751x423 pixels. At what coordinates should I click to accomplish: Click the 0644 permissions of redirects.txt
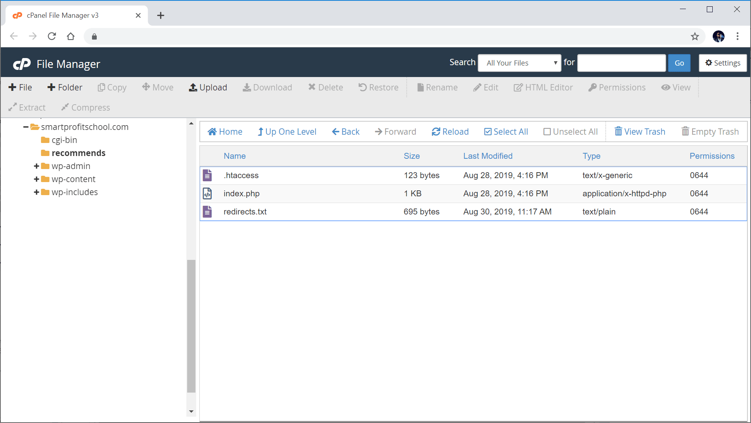tap(699, 212)
